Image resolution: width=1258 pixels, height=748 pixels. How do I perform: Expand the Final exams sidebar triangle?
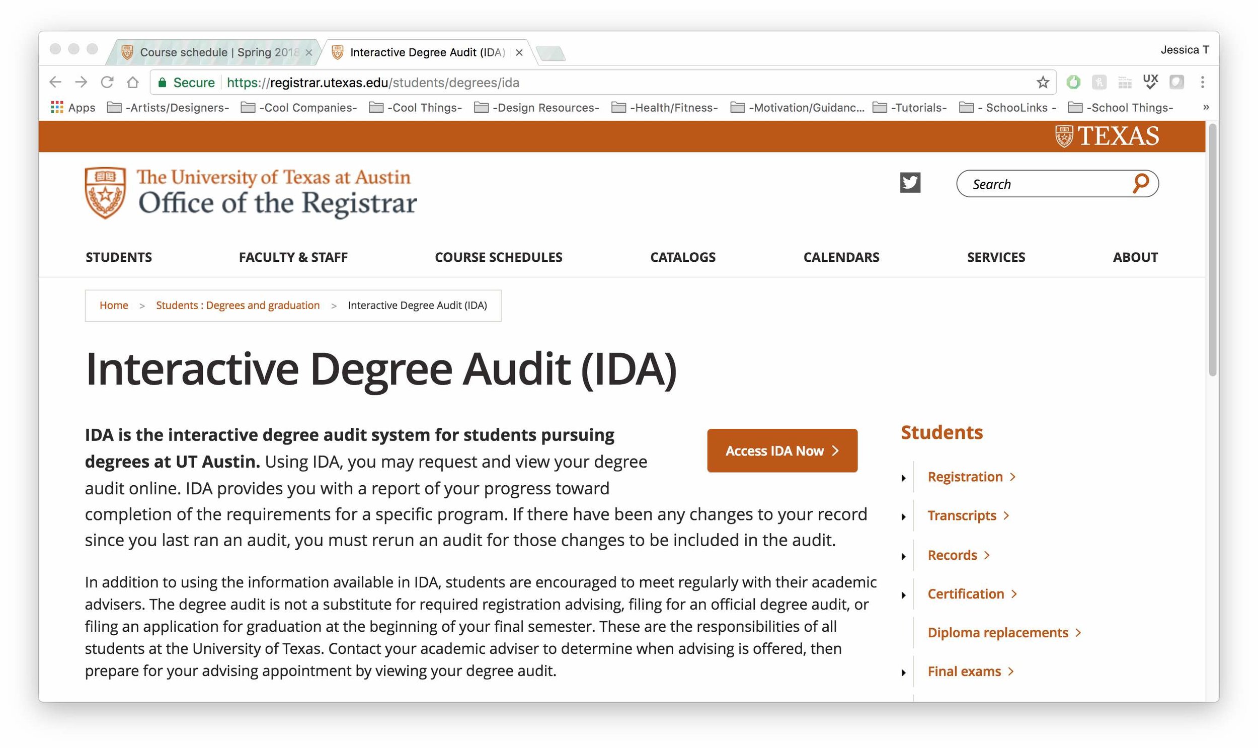click(x=903, y=673)
